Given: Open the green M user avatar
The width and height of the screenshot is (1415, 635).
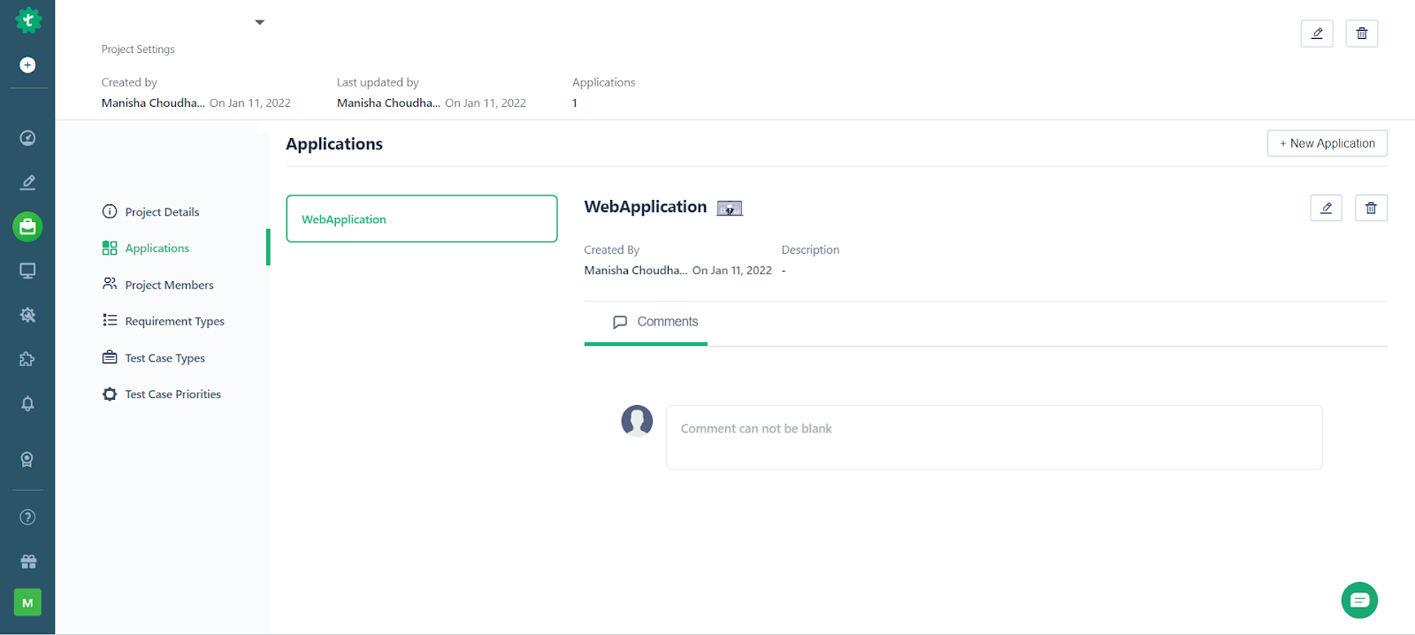Looking at the screenshot, I should 27,603.
